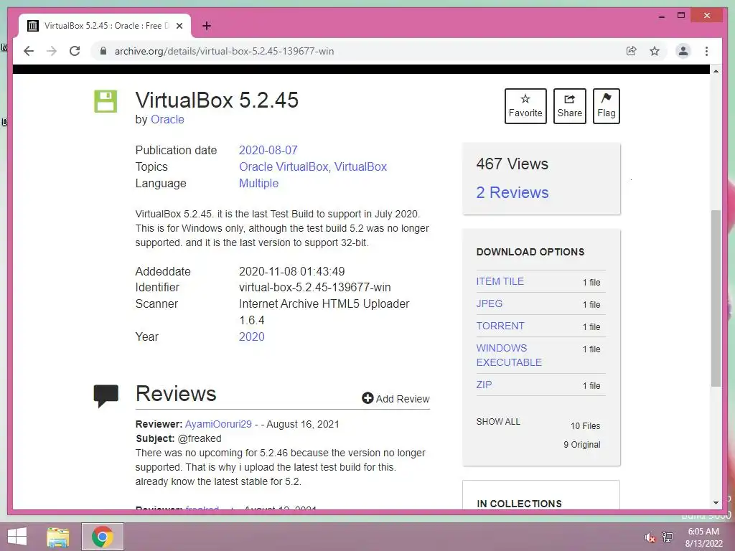Click the 467 Views text
The image size is (735, 551).
pos(512,164)
